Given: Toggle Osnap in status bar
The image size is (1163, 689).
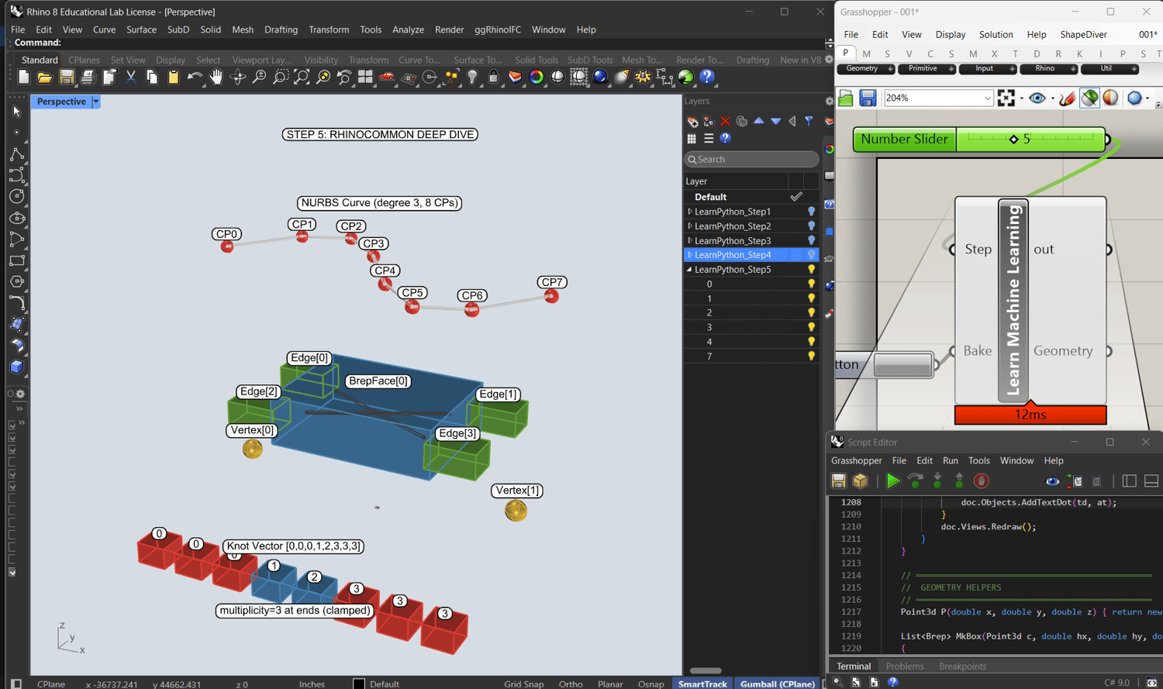Looking at the screenshot, I should coord(651,684).
